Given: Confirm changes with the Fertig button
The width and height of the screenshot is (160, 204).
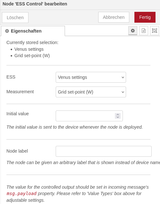Looking at the screenshot, I should pos(145,17).
